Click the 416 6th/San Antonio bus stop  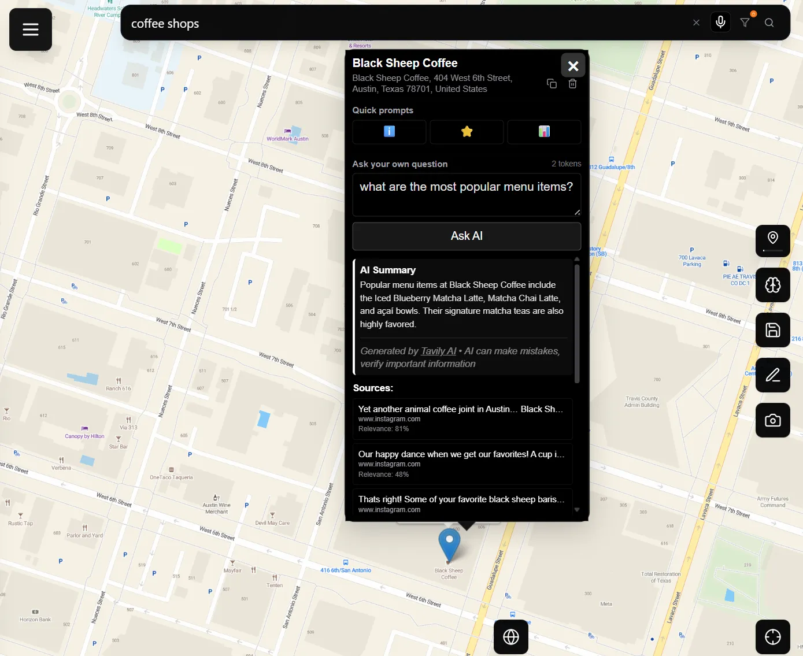[x=346, y=570]
